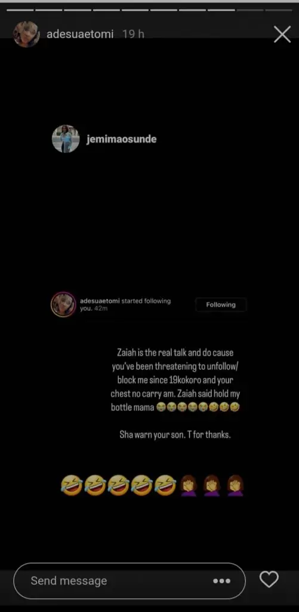Image resolution: width=299 pixels, height=612 pixels.
Task: Focus the Send message input field
Action: click(x=130, y=581)
